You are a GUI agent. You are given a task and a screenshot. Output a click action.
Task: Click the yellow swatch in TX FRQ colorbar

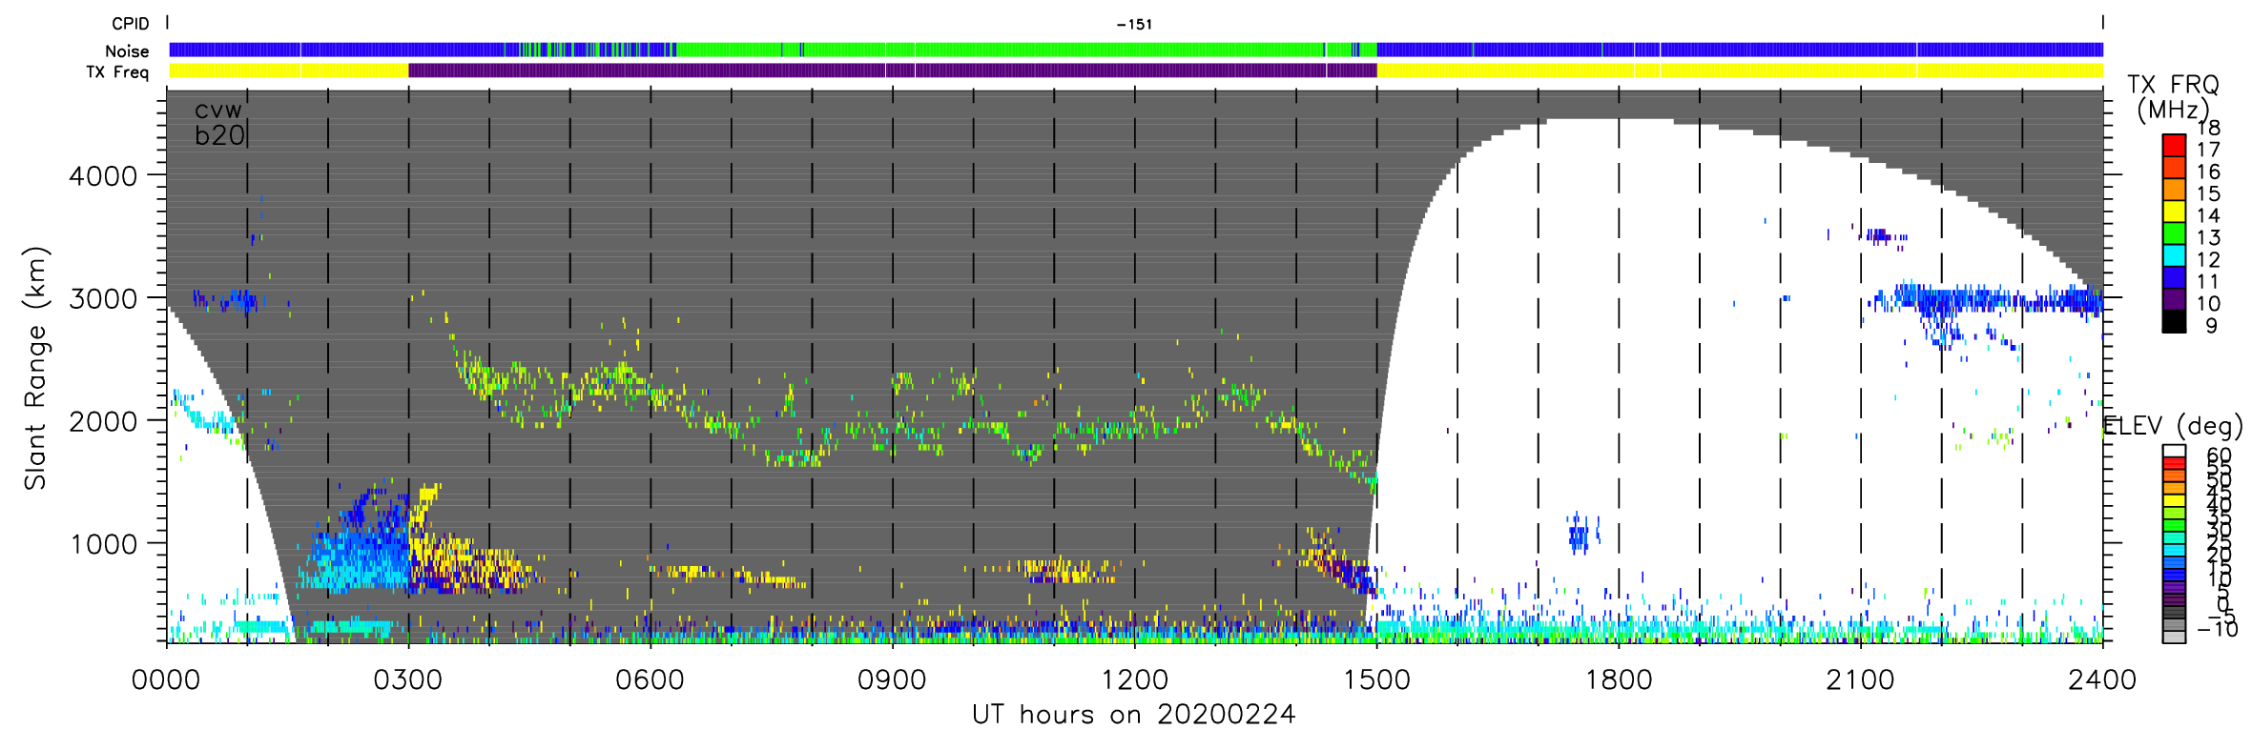(x=2173, y=212)
